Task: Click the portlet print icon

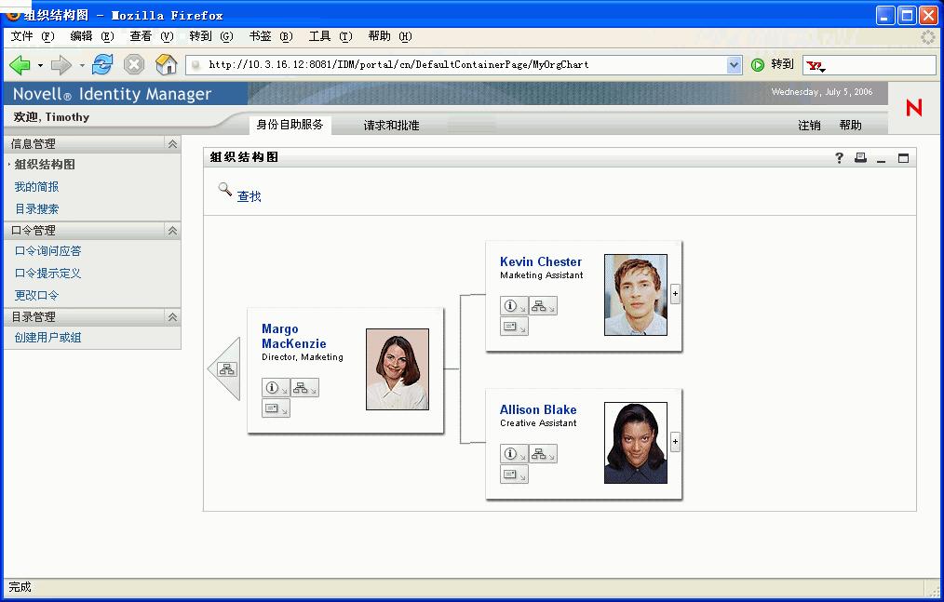Action: pos(860,158)
